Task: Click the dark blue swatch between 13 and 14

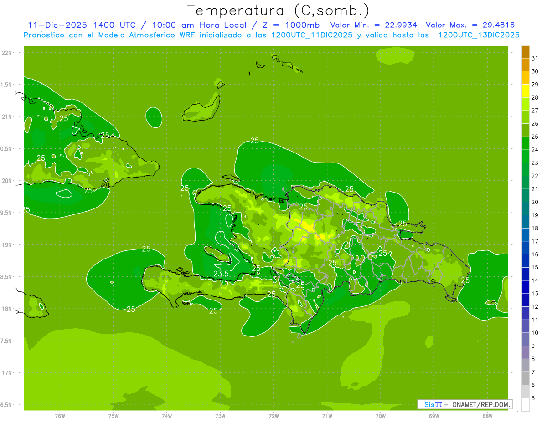Action: pyautogui.click(x=526, y=287)
